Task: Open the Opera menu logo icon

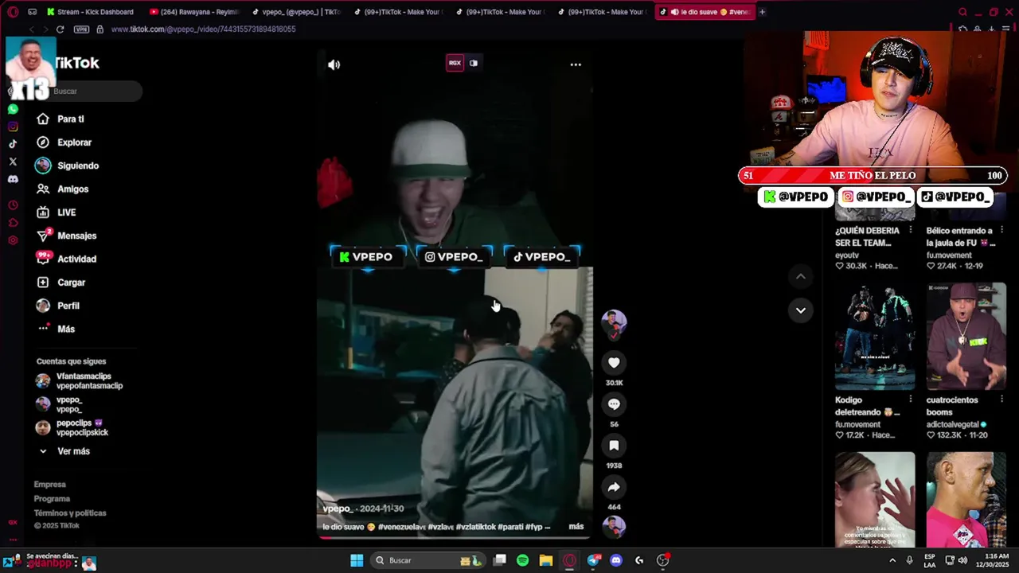Action: click(x=13, y=12)
